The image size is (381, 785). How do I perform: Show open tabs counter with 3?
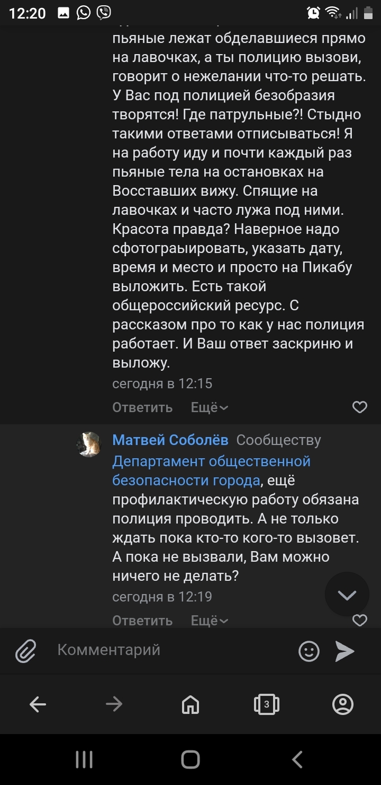pyautogui.click(x=266, y=704)
